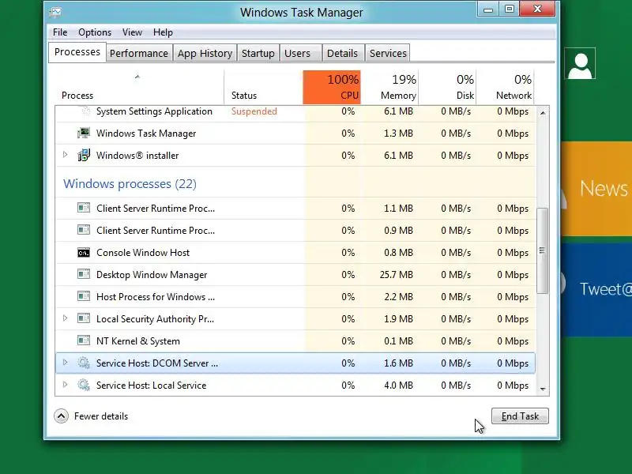Image resolution: width=632 pixels, height=474 pixels.
Task: Click the System Settings Application gear icon
Action: pos(85,111)
